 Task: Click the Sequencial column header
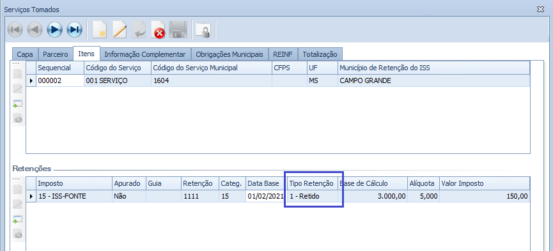[x=60, y=68]
